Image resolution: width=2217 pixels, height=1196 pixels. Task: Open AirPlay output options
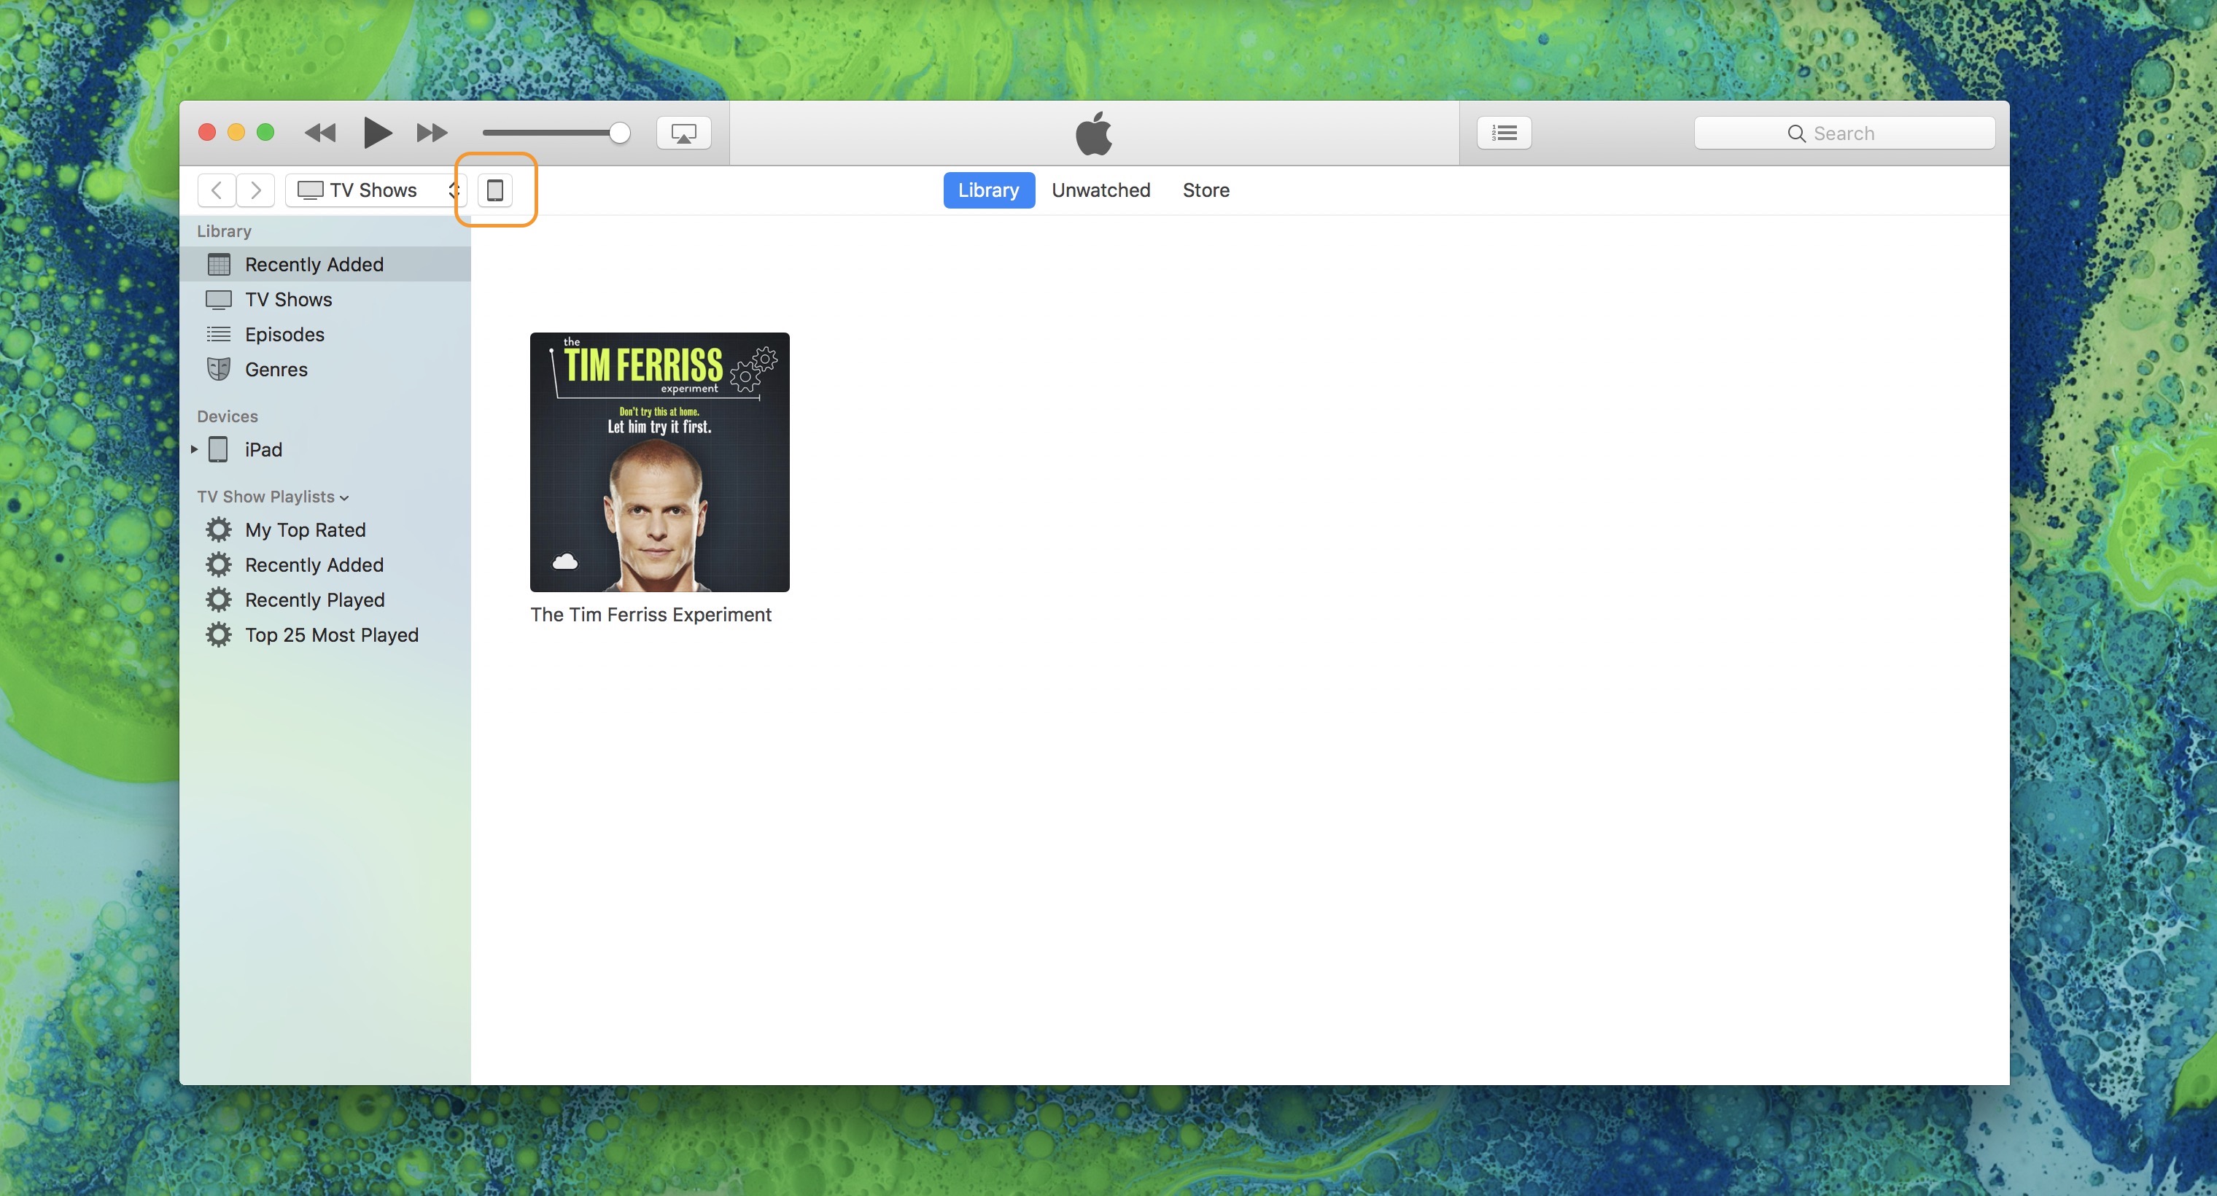tap(683, 133)
